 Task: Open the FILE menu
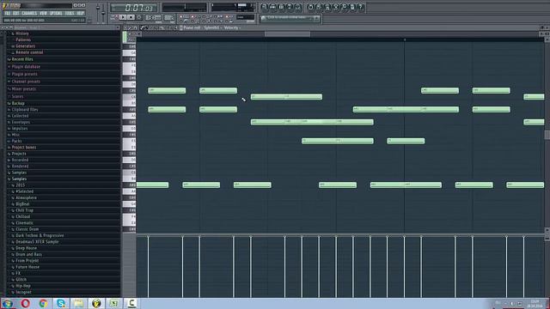tap(8, 14)
